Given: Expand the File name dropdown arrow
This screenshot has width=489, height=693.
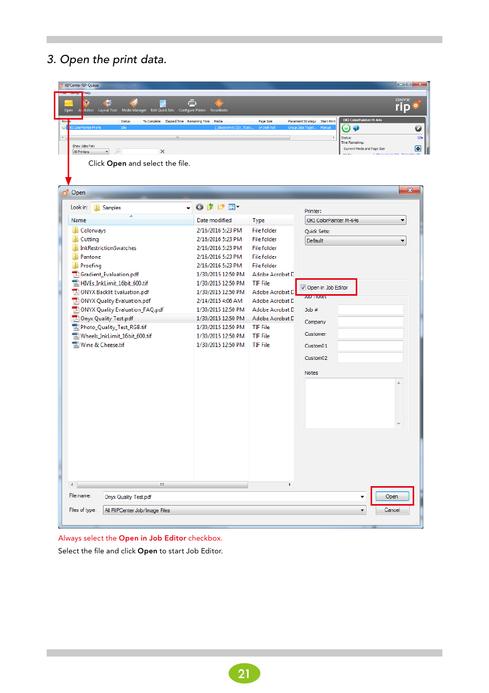Looking at the screenshot, I should click(362, 497).
